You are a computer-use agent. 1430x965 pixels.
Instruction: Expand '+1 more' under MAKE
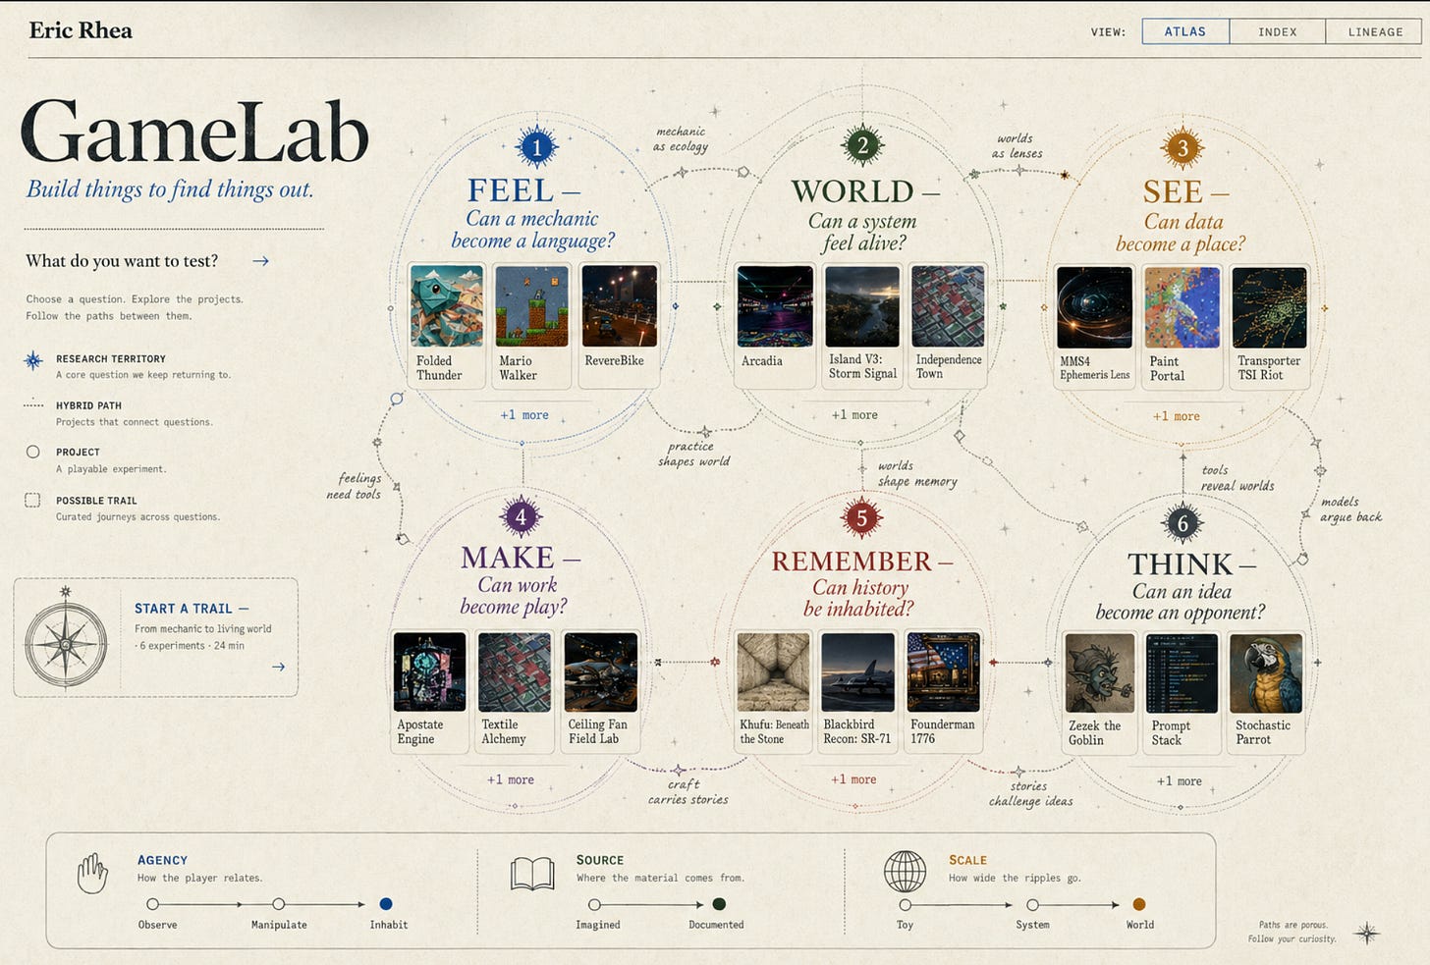511,779
